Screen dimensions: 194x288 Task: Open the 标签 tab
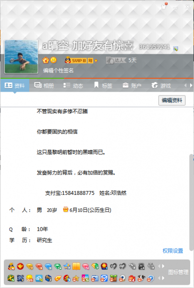pos(103,85)
